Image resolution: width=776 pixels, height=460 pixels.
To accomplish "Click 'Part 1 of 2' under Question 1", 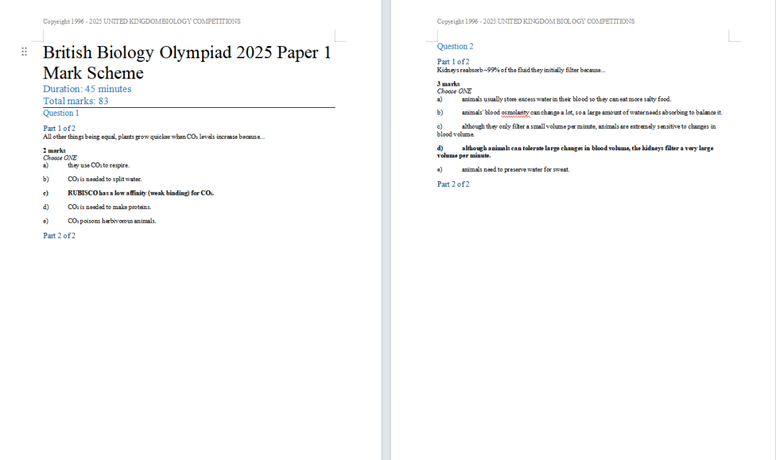I will pyautogui.click(x=59, y=128).
